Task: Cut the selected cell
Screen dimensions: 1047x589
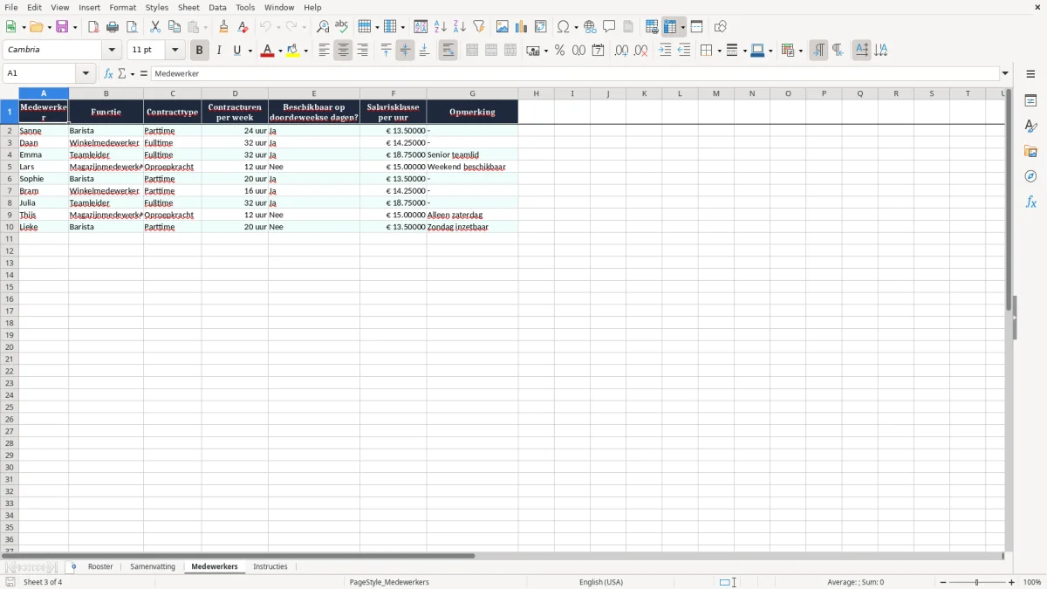Action: (155, 27)
